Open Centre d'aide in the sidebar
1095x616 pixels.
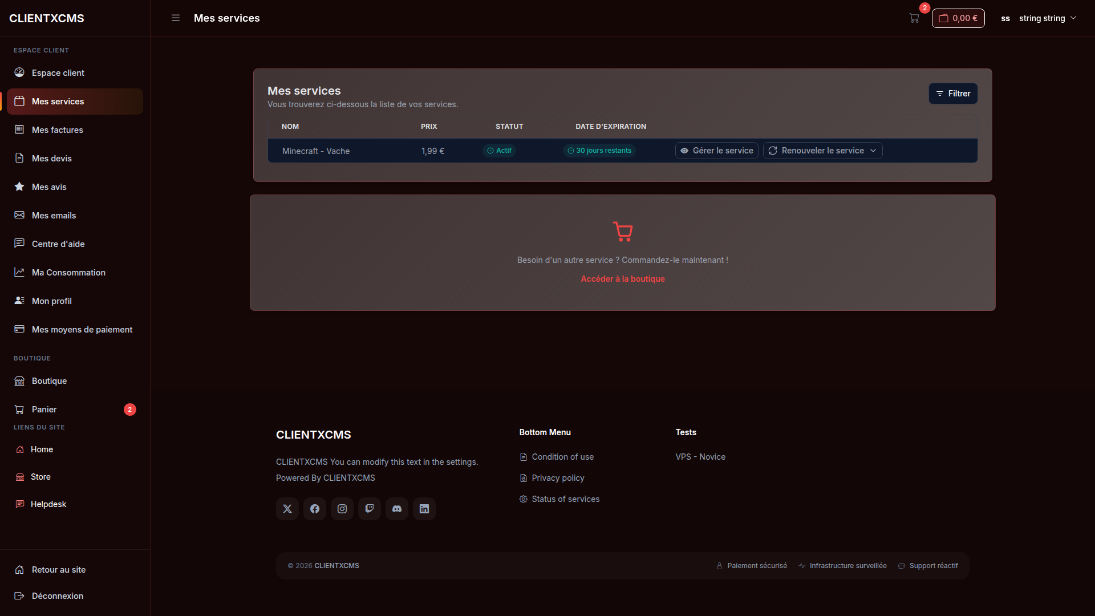(x=75, y=244)
